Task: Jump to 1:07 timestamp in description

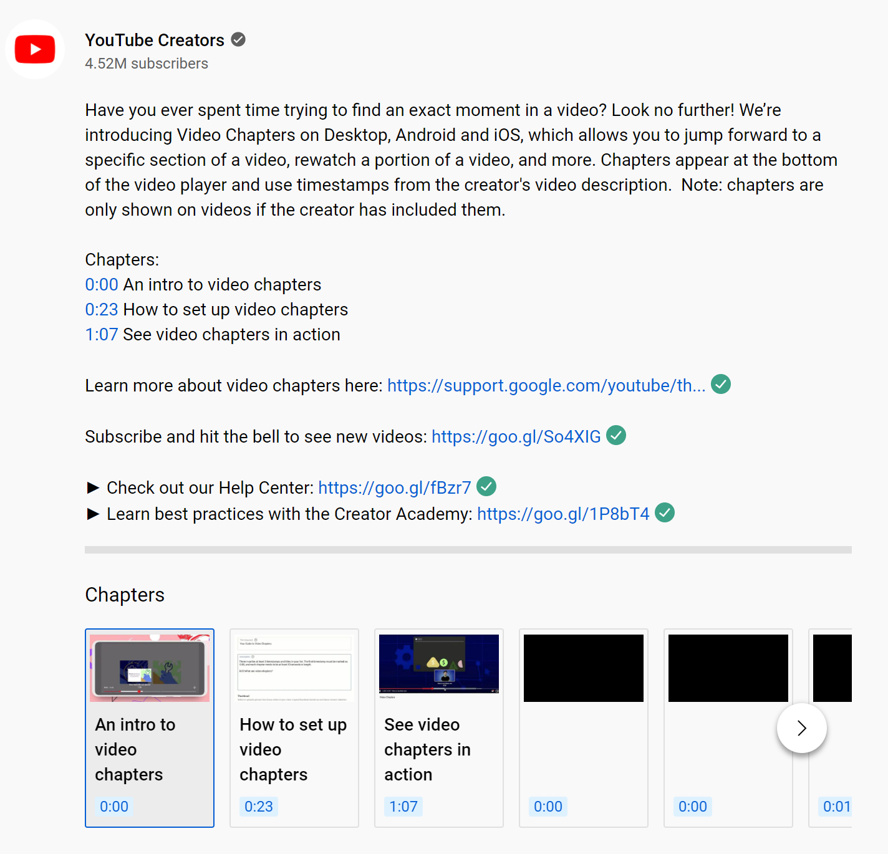Action: pyautogui.click(x=102, y=334)
